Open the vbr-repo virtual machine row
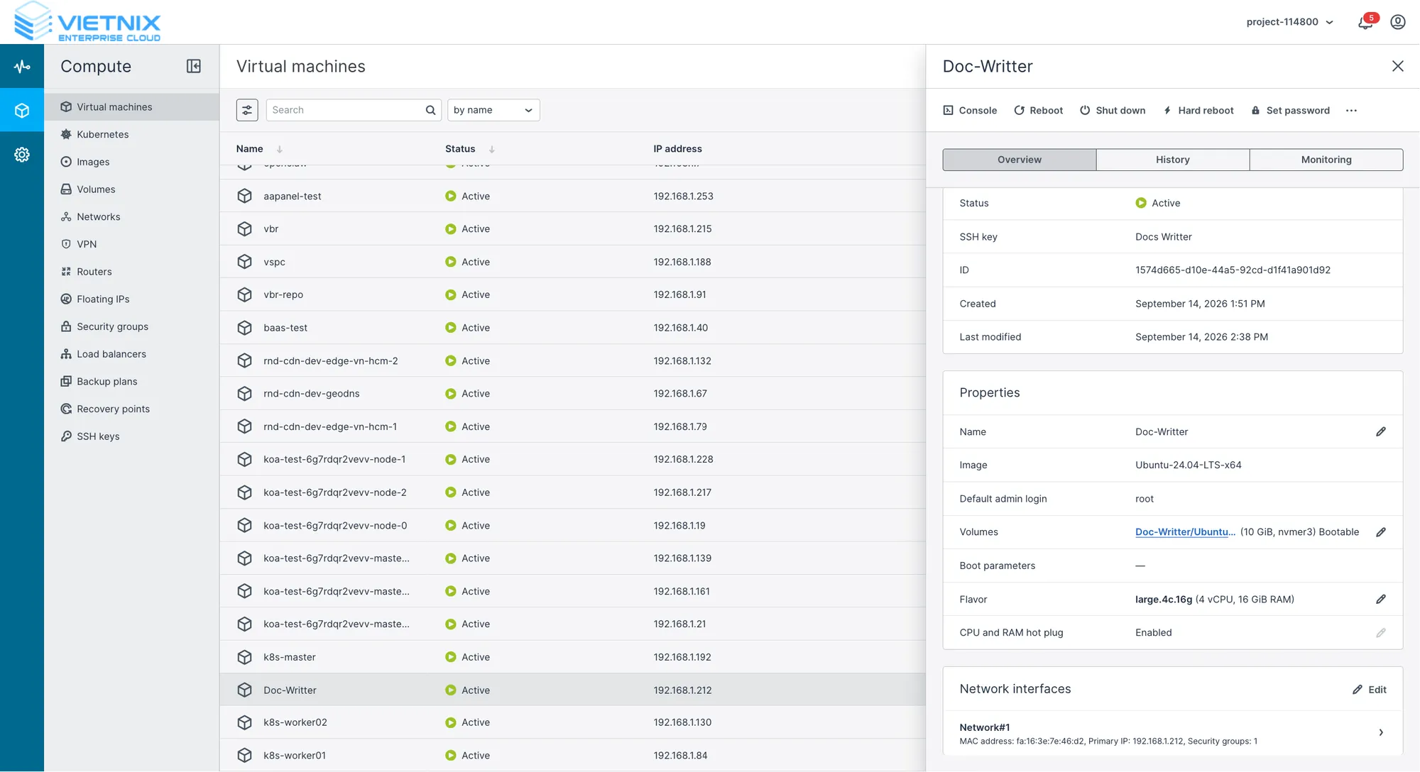This screenshot has width=1420, height=772. coord(572,295)
